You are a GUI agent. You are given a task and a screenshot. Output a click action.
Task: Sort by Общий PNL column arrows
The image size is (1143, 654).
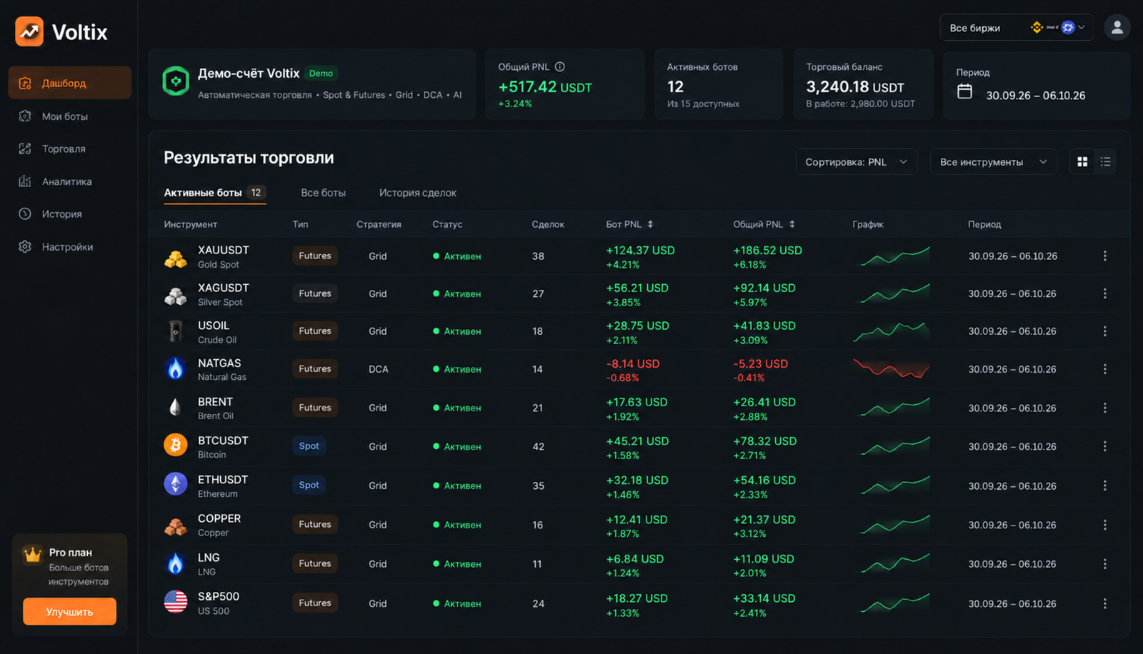tap(792, 224)
